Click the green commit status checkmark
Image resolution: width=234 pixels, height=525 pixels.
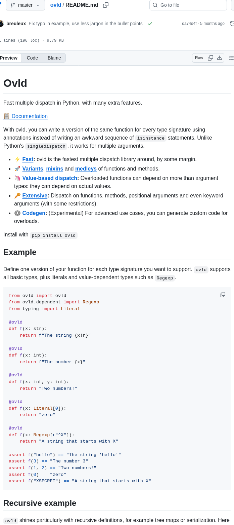(150, 24)
